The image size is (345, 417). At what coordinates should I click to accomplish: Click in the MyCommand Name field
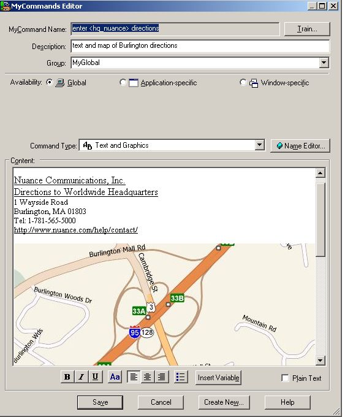[175, 29]
